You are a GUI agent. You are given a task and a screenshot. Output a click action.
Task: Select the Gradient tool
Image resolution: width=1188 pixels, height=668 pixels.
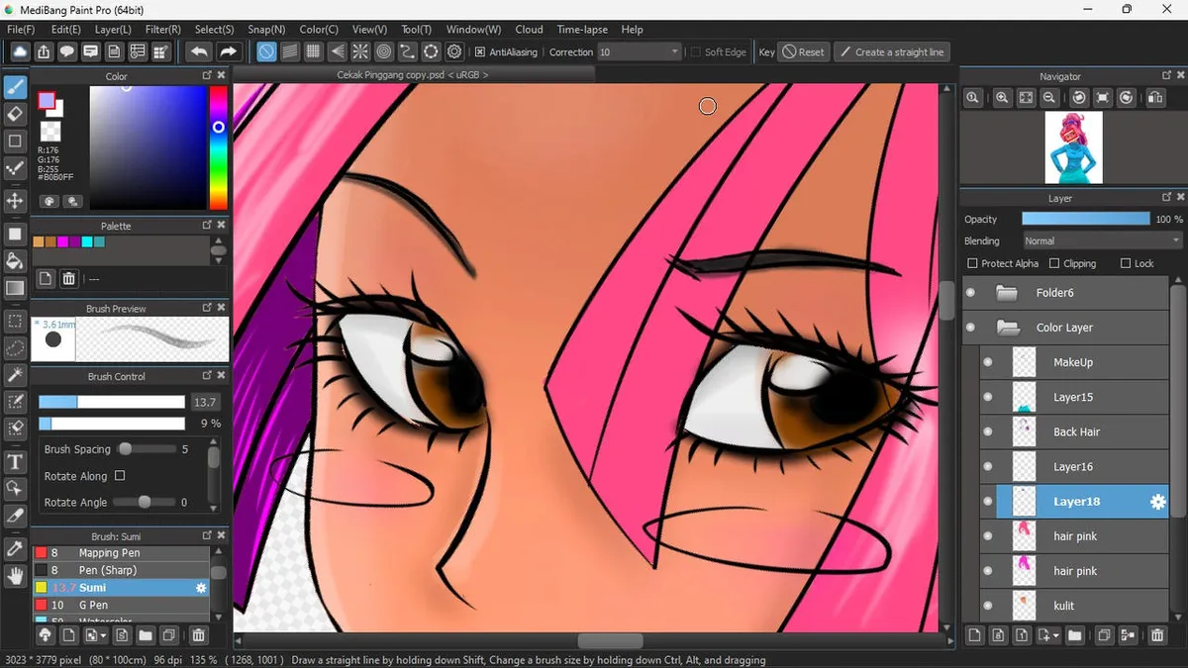pyautogui.click(x=15, y=288)
